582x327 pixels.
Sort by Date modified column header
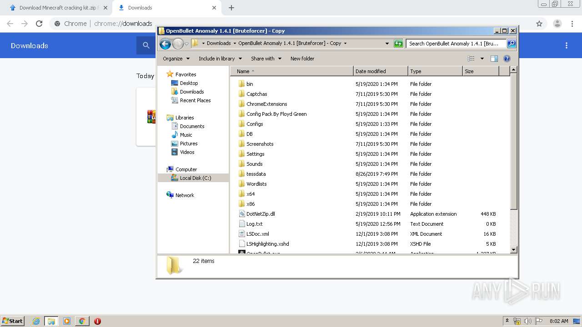pos(381,71)
